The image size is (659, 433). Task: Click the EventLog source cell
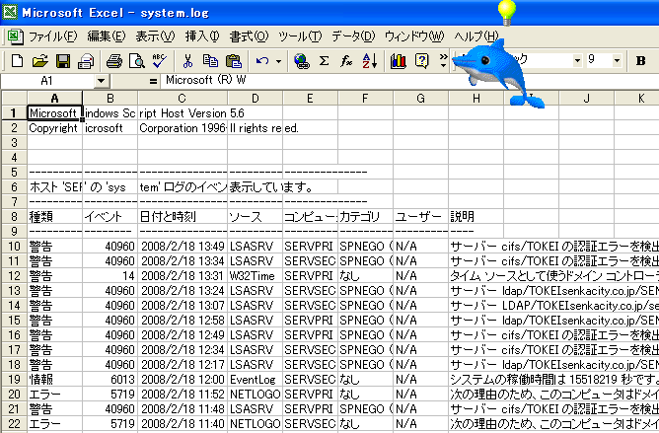point(256,380)
